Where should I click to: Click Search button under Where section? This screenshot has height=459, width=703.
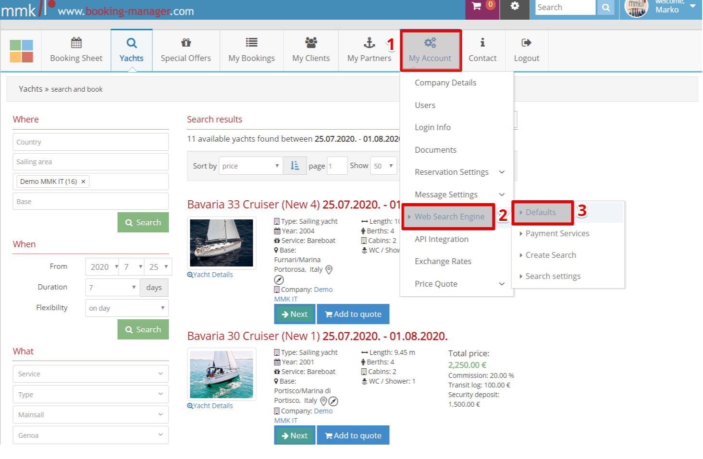[x=143, y=222]
